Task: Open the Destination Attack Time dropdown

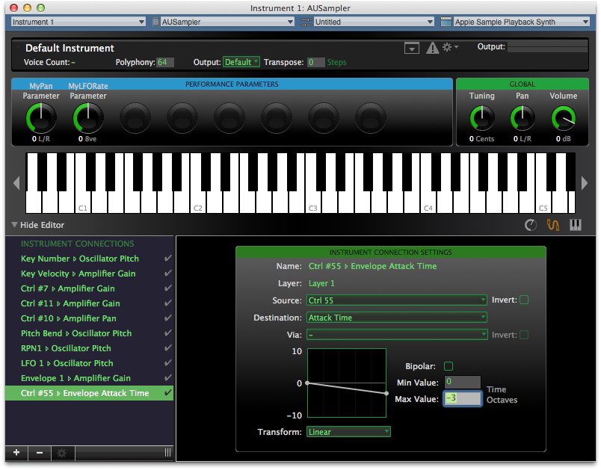Action: coord(396,318)
